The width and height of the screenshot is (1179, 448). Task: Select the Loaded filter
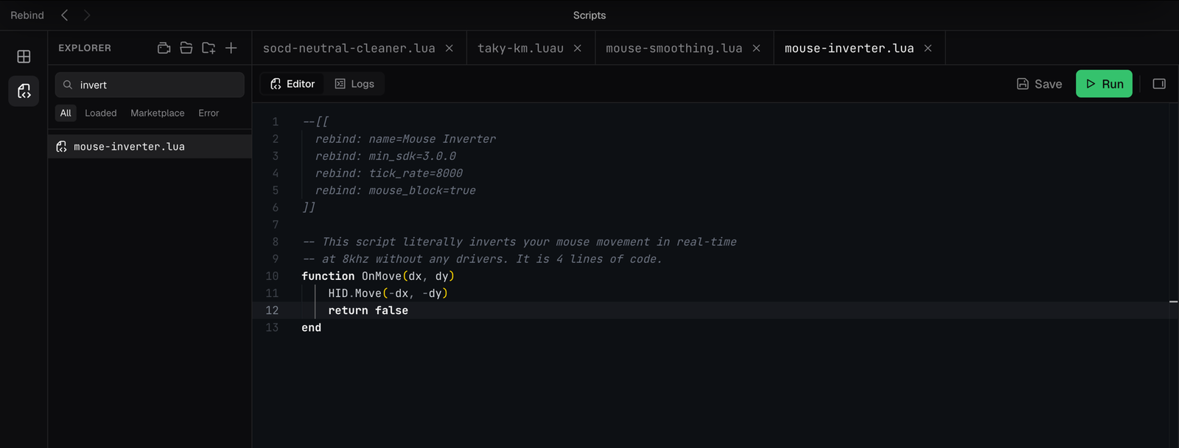(100, 113)
